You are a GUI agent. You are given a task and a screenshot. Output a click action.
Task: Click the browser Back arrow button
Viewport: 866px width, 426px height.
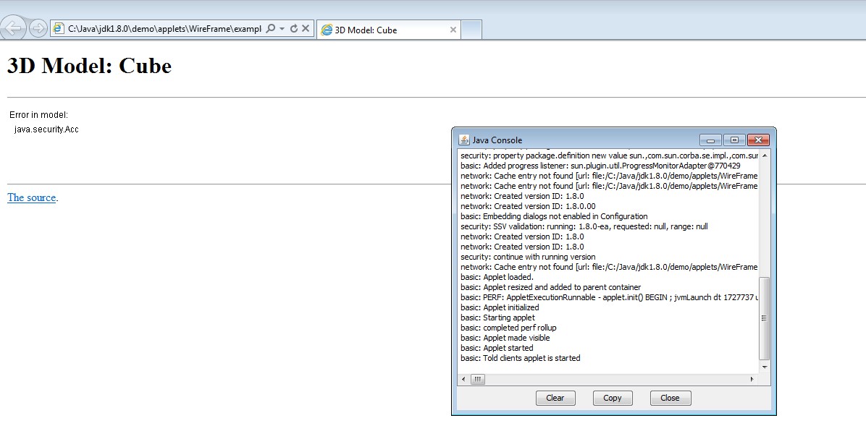tap(14, 28)
